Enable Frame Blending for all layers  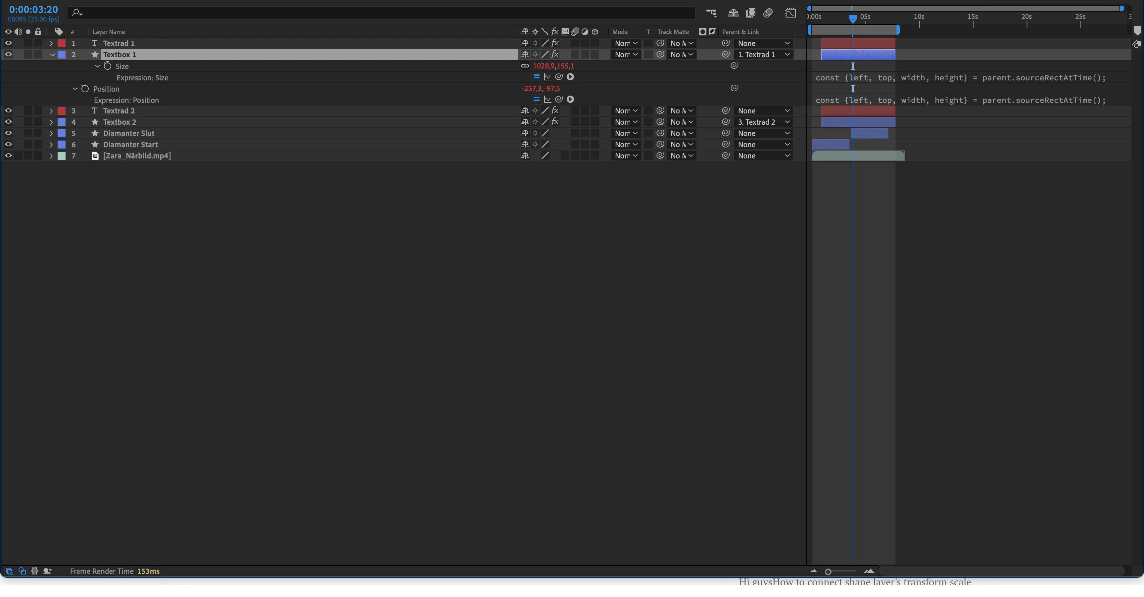750,13
